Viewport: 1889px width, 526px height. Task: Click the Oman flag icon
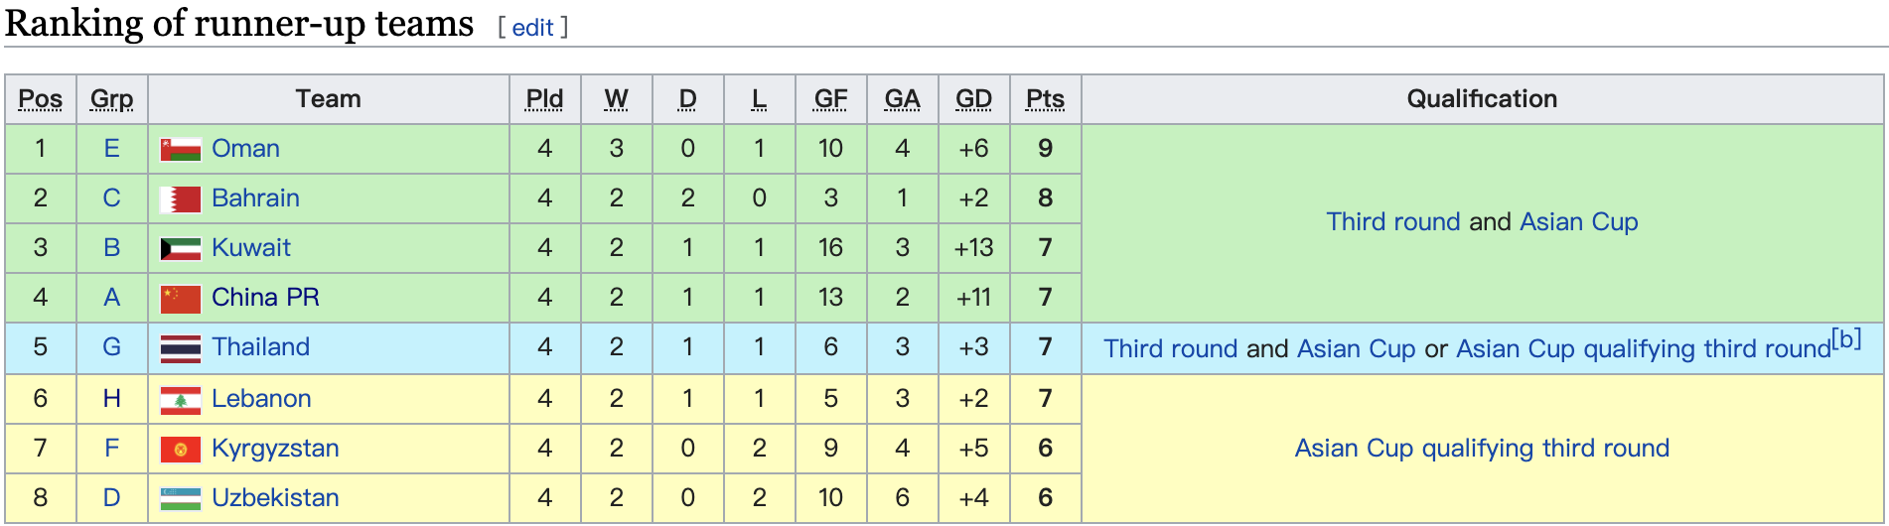click(181, 150)
